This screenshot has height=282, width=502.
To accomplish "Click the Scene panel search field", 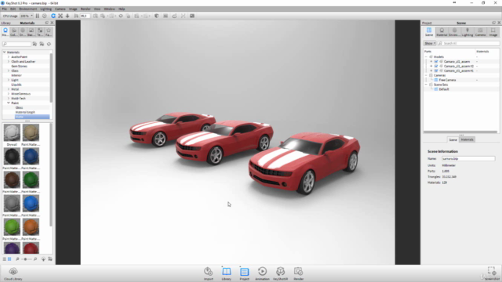I will 468,43.
